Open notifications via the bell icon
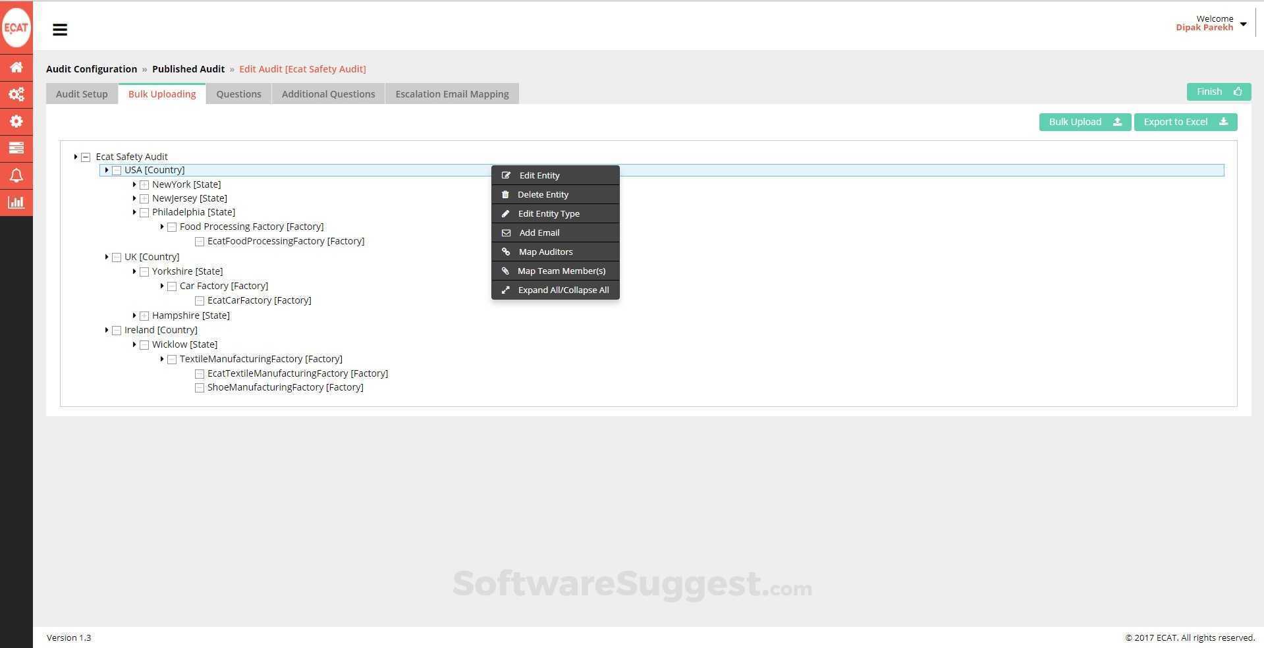Viewport: 1264px width, 648px height. pos(16,175)
